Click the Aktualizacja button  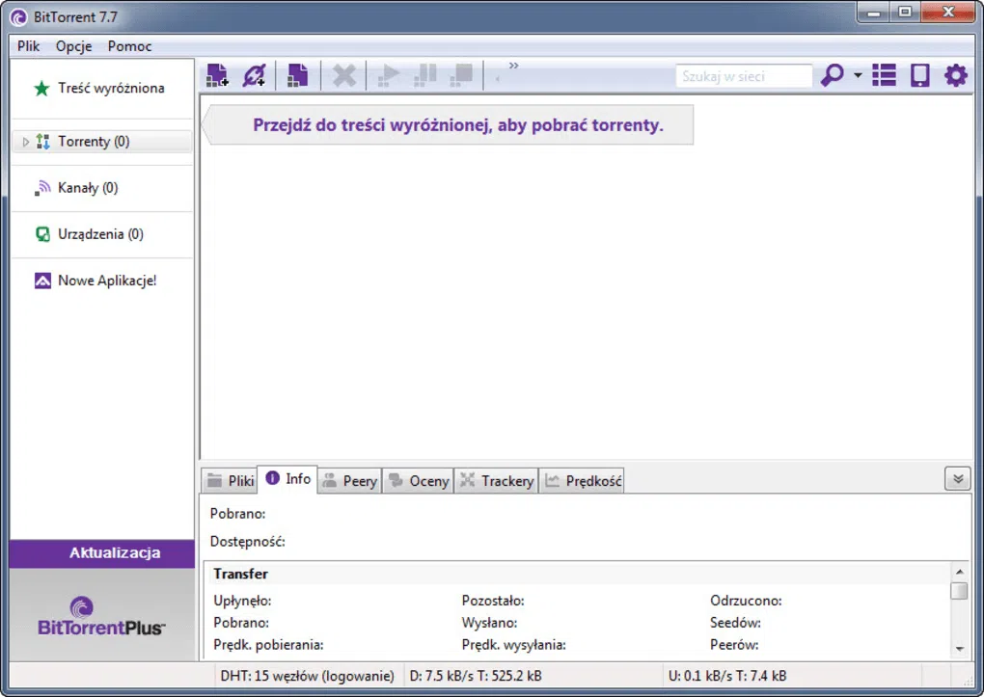100,552
